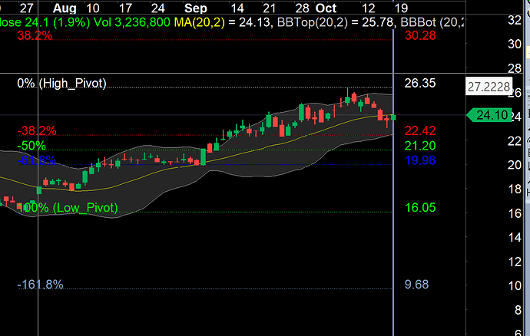Click the 32 tick on price axis

click(515, 20)
